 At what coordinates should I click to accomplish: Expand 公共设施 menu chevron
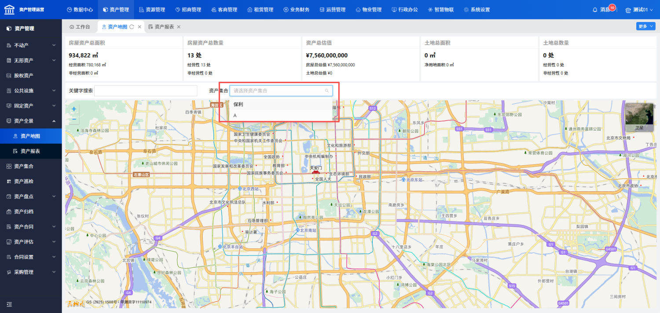(54, 91)
